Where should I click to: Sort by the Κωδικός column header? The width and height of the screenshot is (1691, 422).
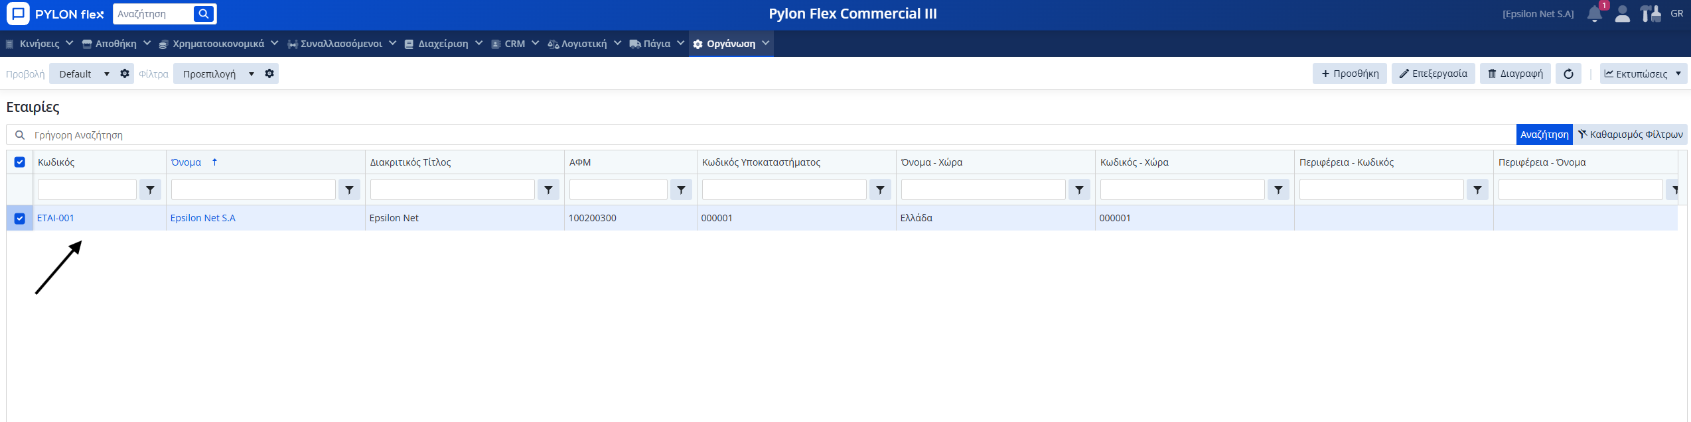point(56,162)
